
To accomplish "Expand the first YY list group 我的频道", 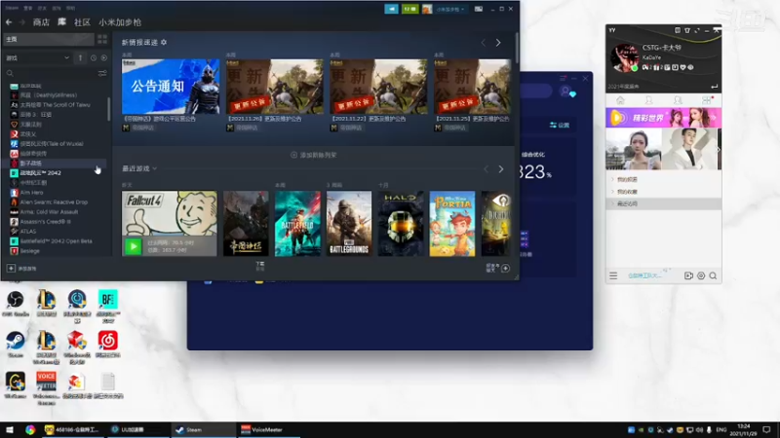I will pyautogui.click(x=664, y=179).
